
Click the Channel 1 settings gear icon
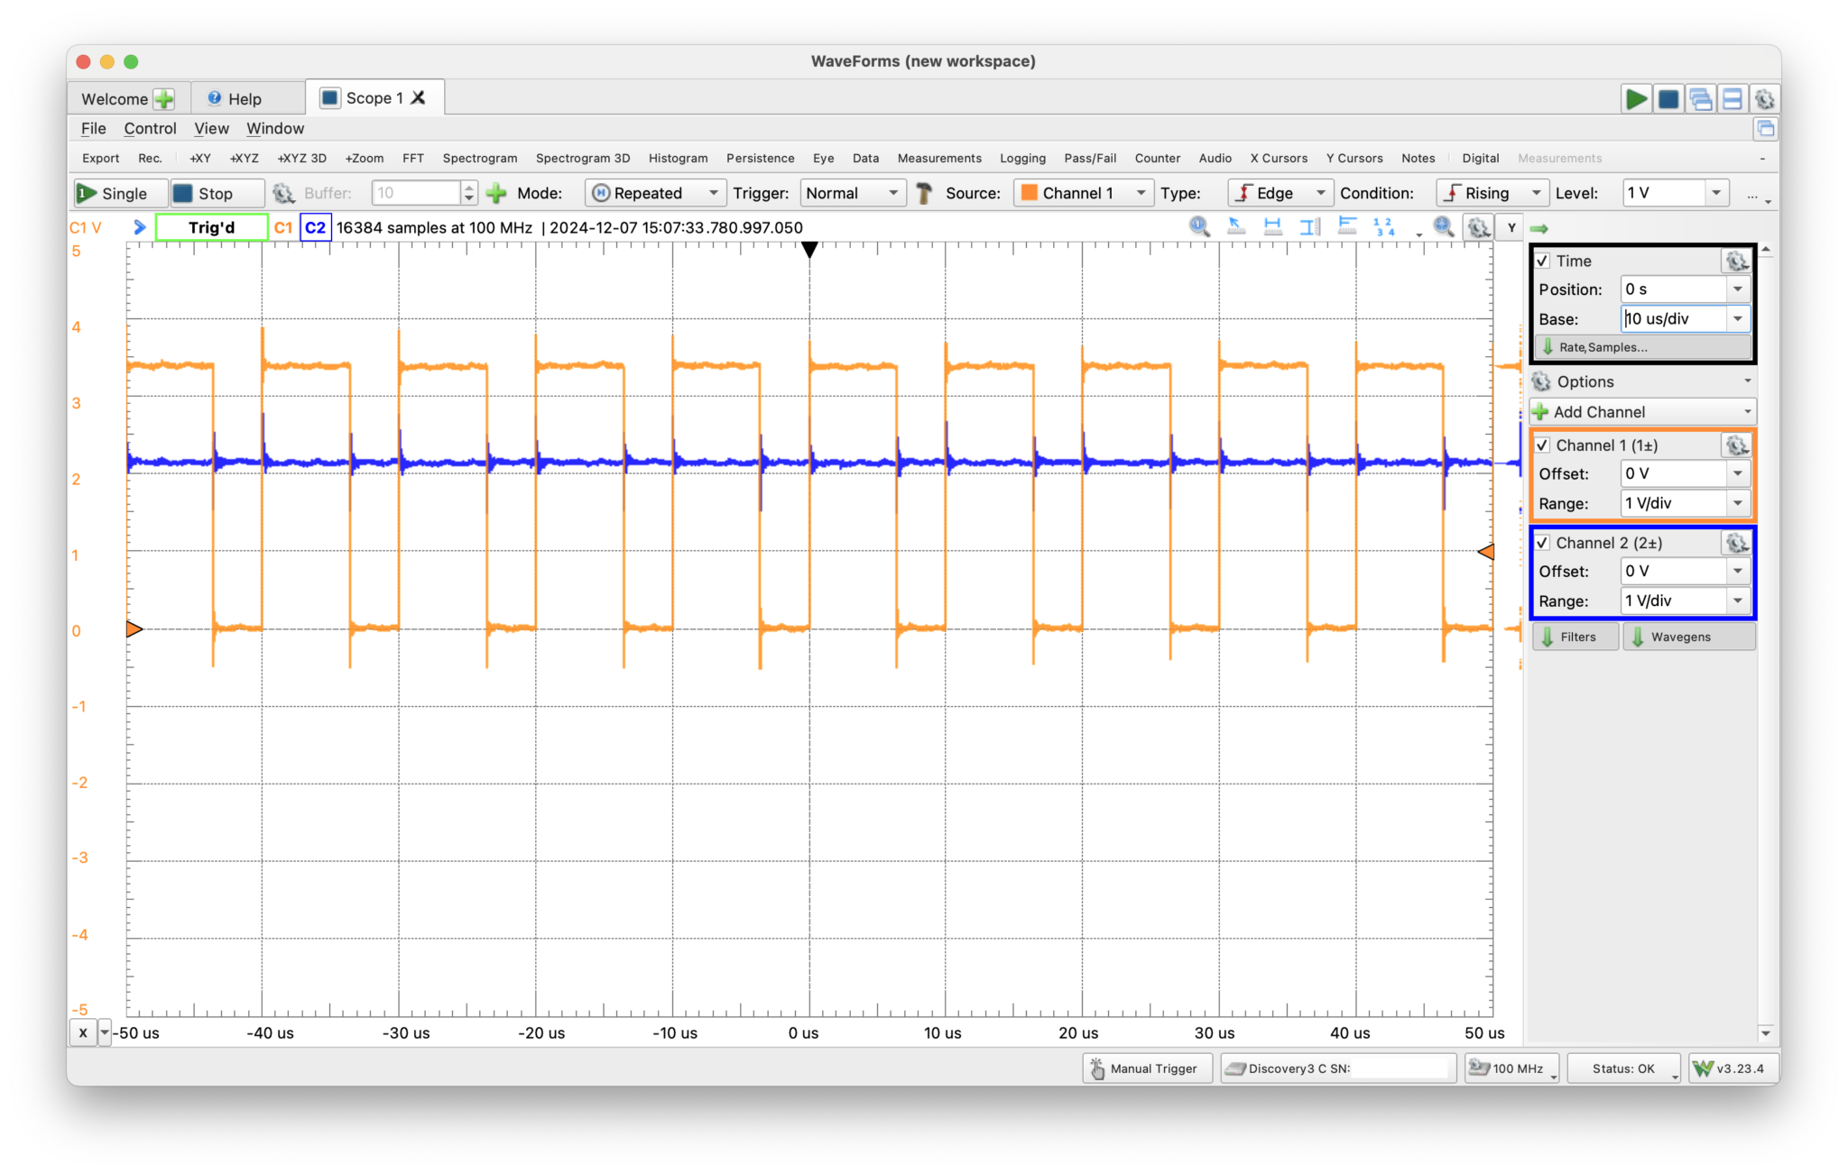pos(1736,445)
